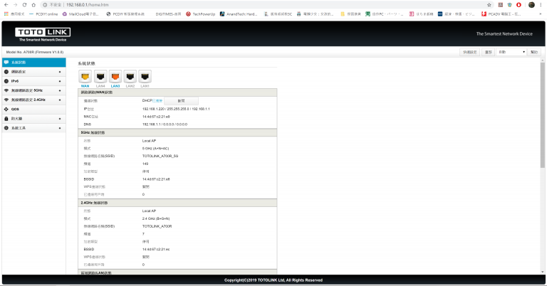Click the LAN2 port icon
547x286 pixels.
130,77
